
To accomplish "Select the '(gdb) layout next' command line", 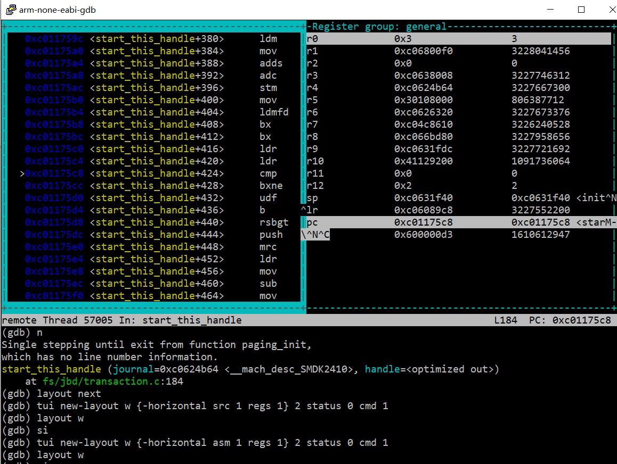I will [52, 394].
